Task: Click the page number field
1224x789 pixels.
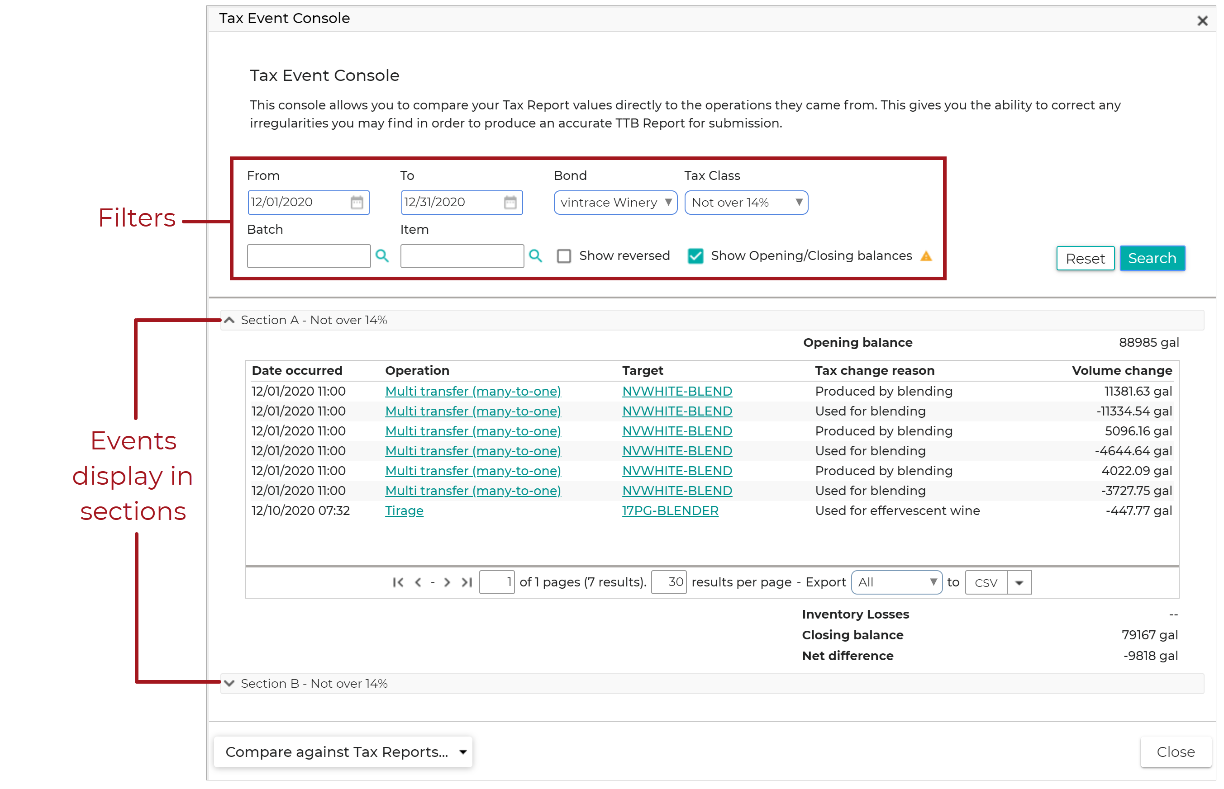Action: 496,582
